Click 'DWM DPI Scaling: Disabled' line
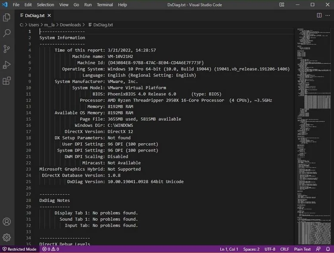Image resolution: width=334 pixels, height=253 pixels. click(x=97, y=157)
